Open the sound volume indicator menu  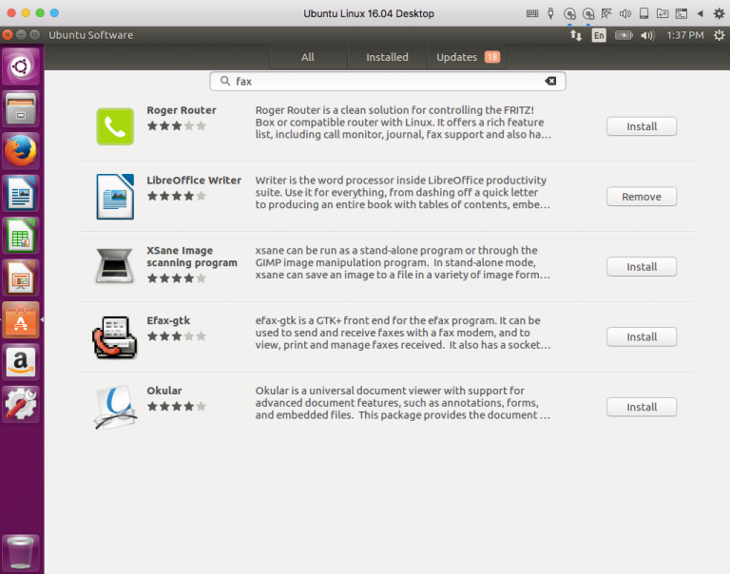pos(647,35)
